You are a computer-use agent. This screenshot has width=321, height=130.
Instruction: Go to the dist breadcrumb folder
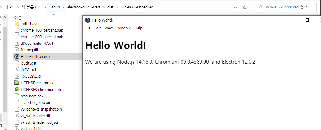point(111,7)
